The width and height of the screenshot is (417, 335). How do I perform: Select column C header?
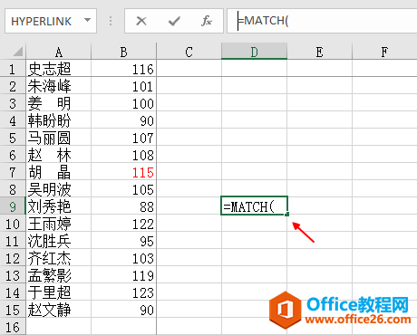[x=189, y=52]
